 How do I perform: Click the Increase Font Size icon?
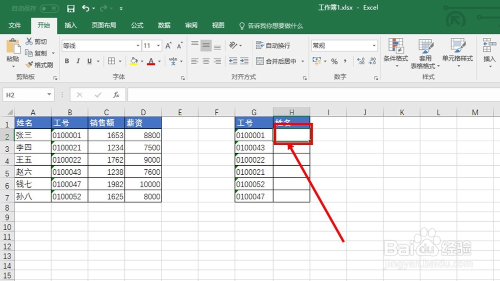(x=168, y=45)
